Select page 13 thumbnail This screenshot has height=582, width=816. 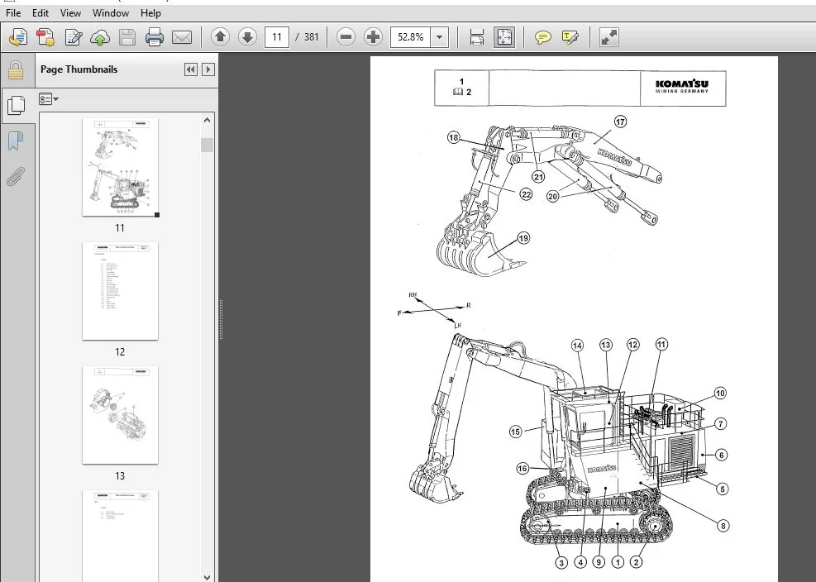(x=120, y=415)
